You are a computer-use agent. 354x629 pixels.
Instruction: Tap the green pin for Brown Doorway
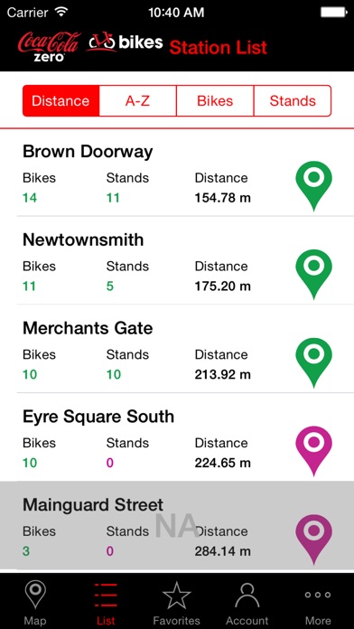tap(313, 186)
